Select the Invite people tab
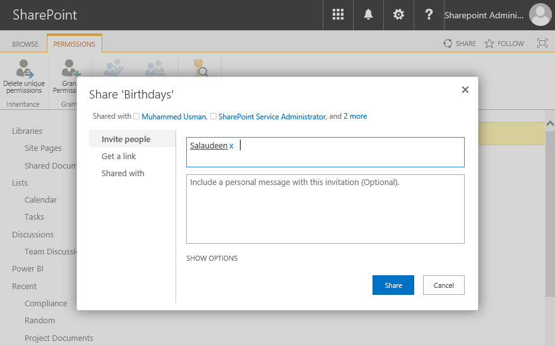 (132, 139)
